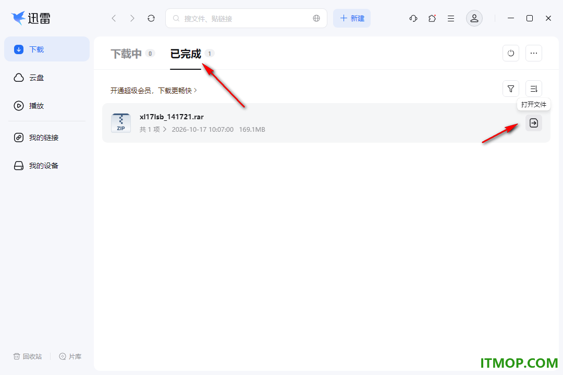The image size is (563, 375).
Task: Switch to the 下载中 tab
Action: [126, 54]
